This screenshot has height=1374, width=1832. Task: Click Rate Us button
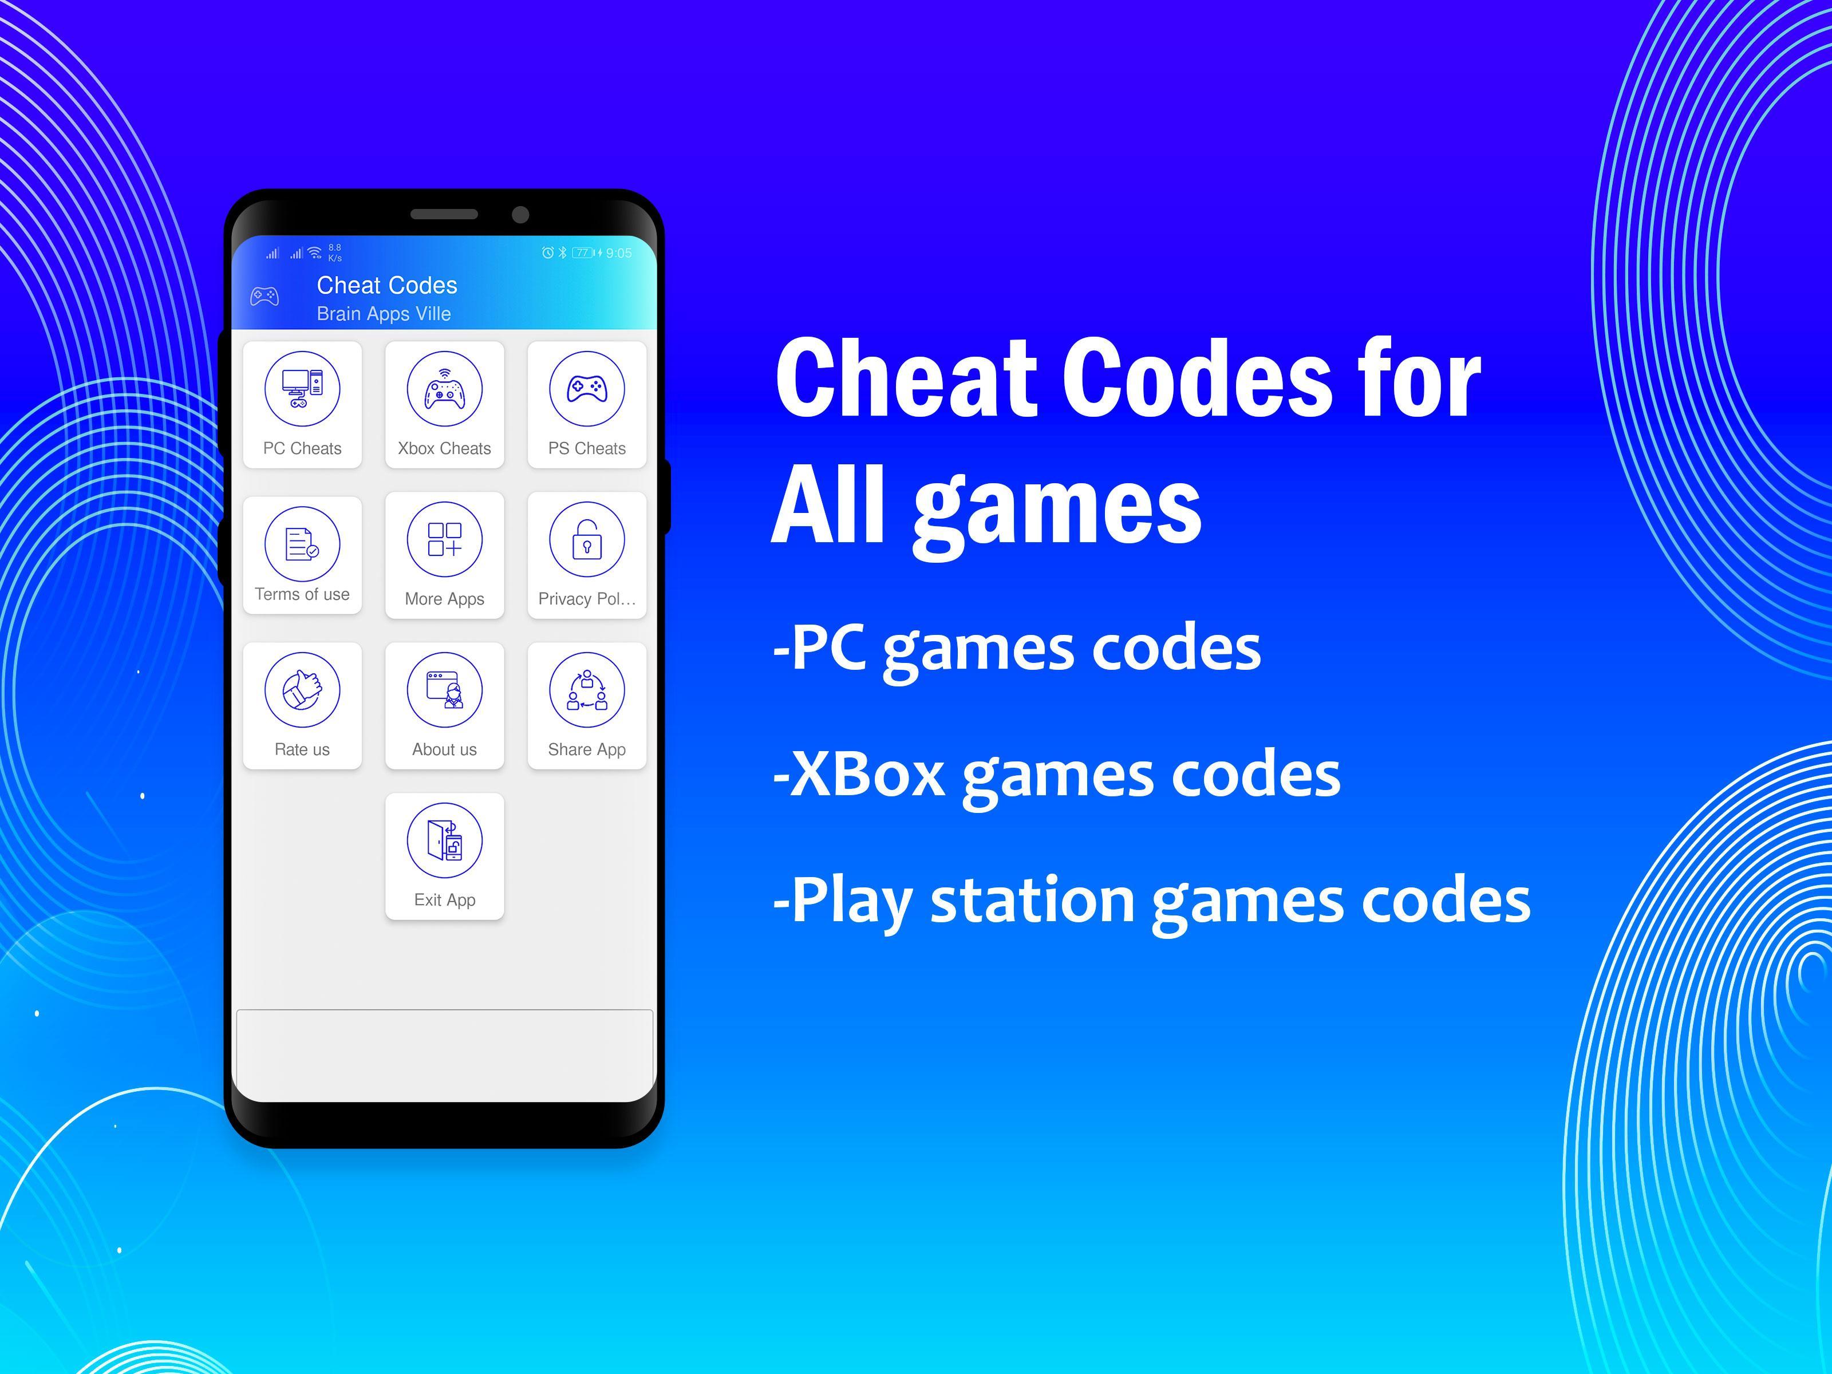pos(302,706)
